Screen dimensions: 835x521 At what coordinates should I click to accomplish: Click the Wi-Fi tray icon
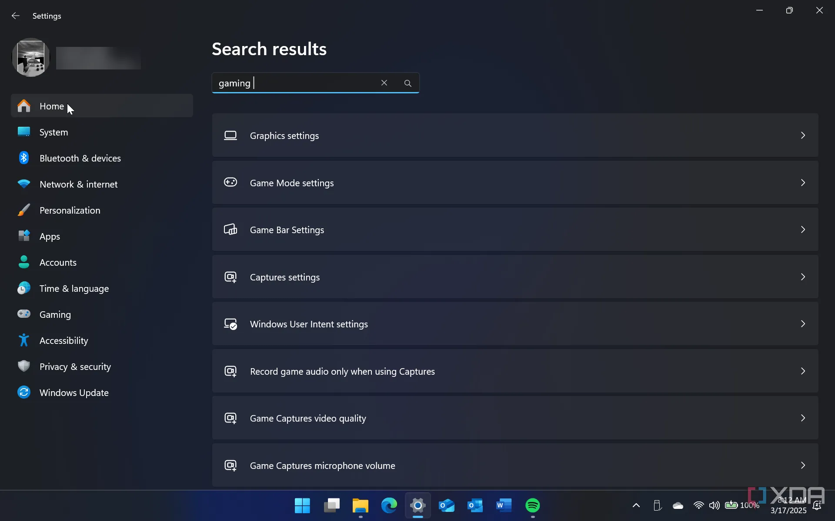click(698, 505)
